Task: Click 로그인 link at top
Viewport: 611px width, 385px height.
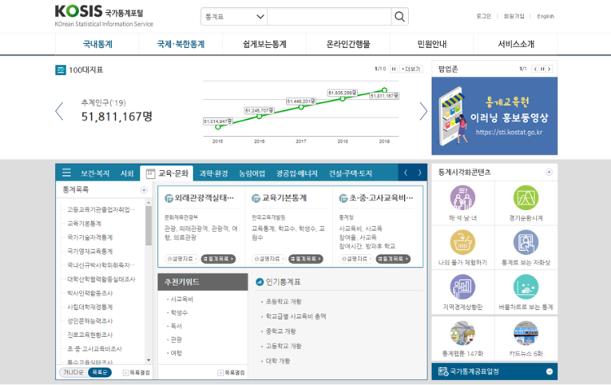Action: coord(484,16)
